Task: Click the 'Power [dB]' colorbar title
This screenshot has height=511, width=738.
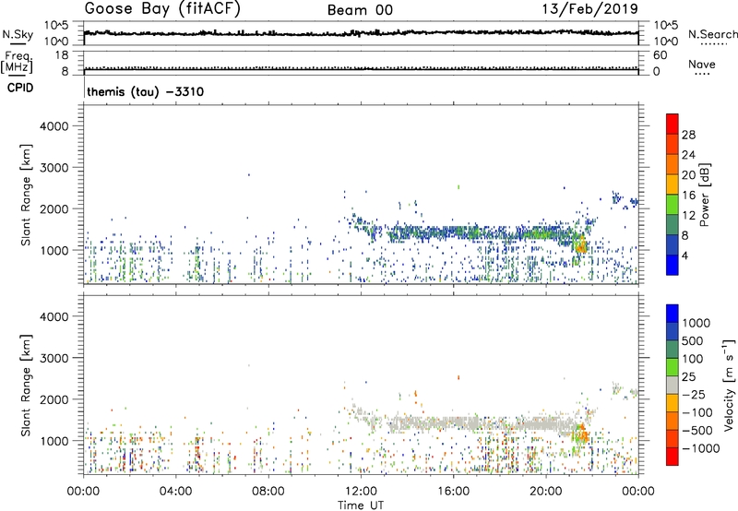Action: [x=704, y=195]
